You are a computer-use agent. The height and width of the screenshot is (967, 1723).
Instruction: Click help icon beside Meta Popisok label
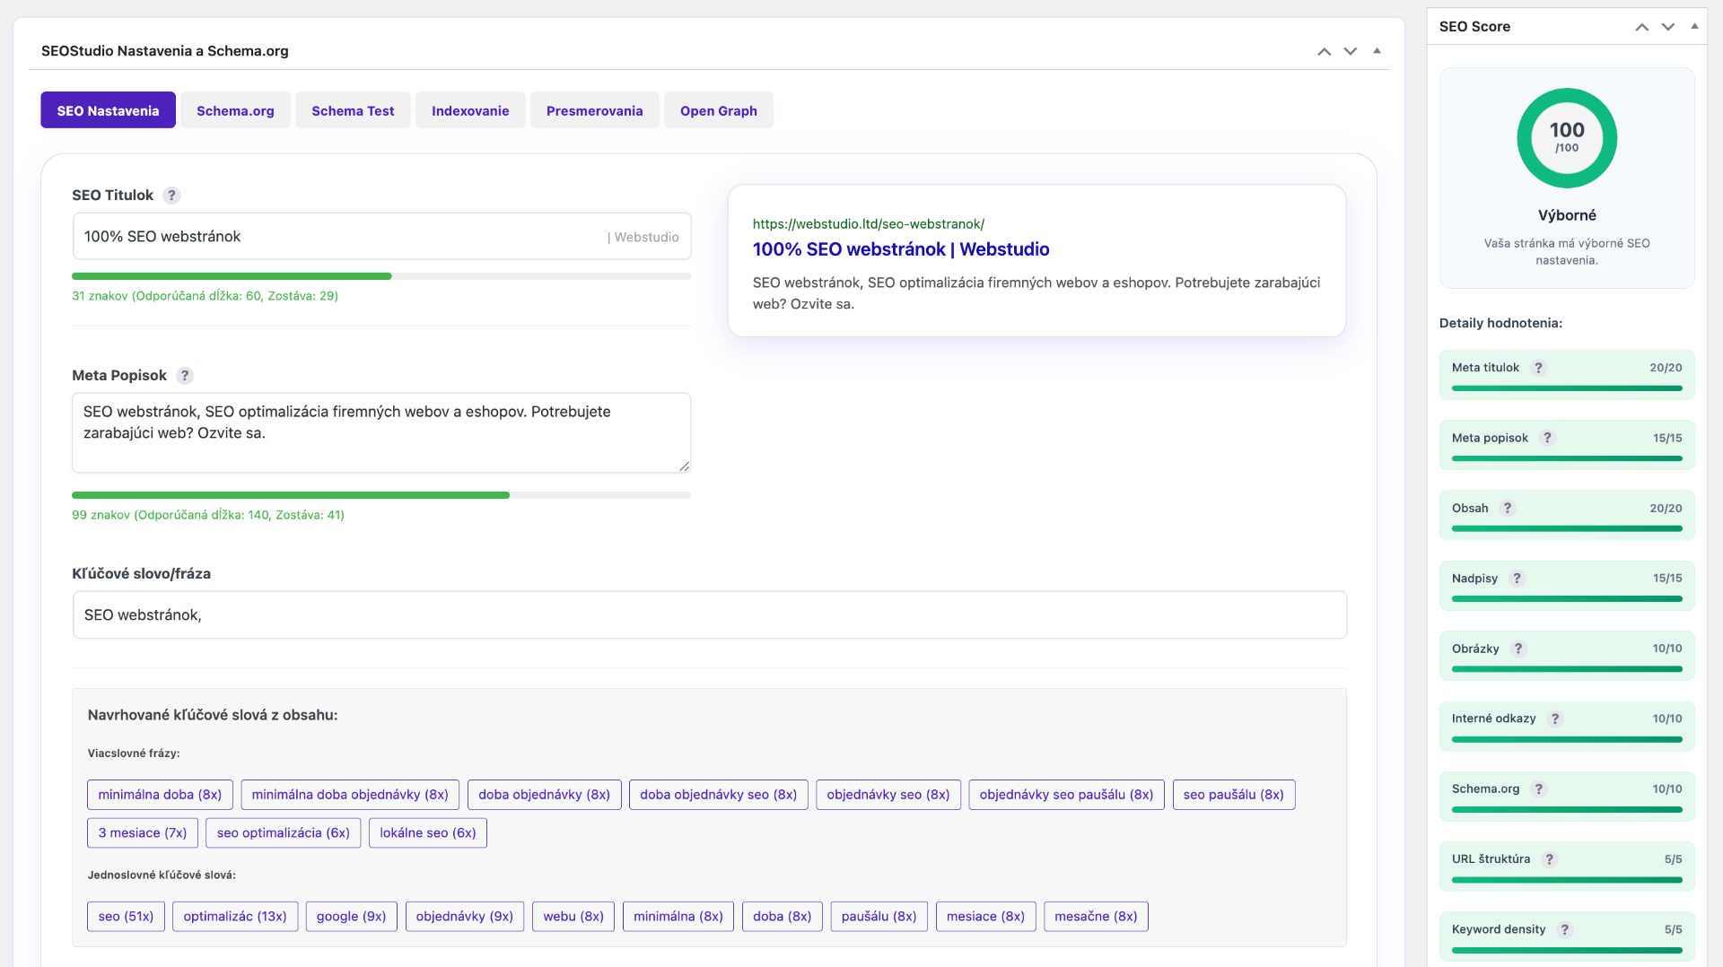185,376
